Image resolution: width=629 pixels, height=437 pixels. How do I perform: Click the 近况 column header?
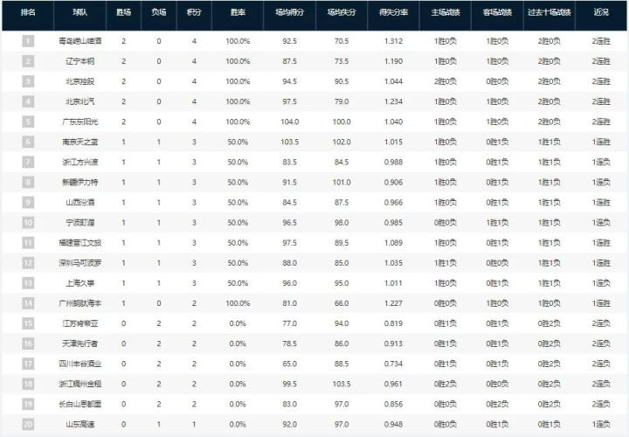click(x=601, y=15)
